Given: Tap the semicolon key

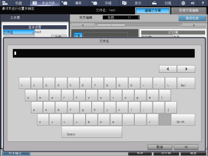Looking at the screenshot, I should point(146,107).
